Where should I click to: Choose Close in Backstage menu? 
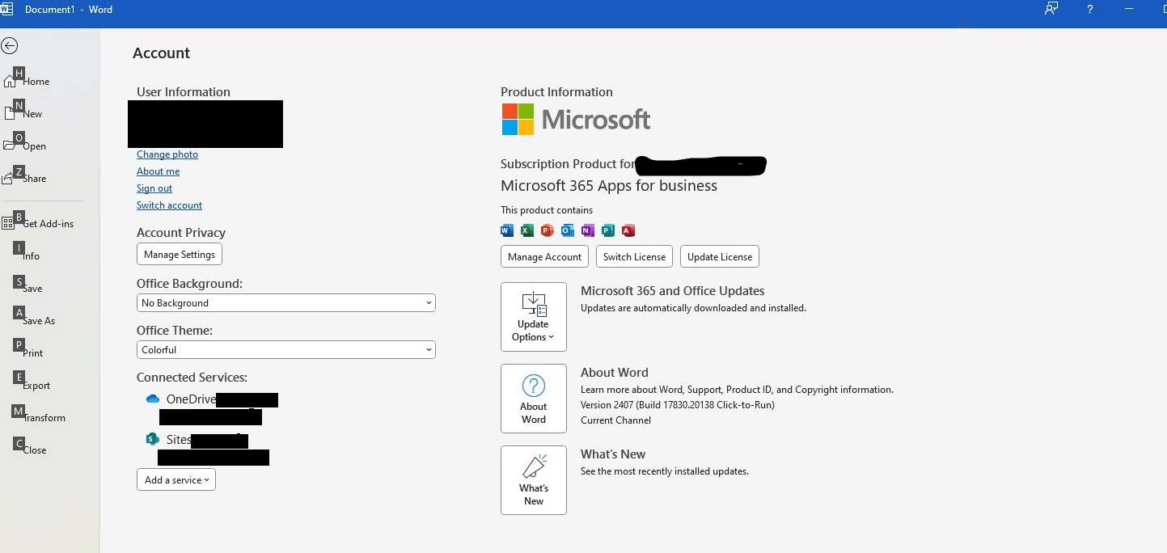tap(35, 450)
